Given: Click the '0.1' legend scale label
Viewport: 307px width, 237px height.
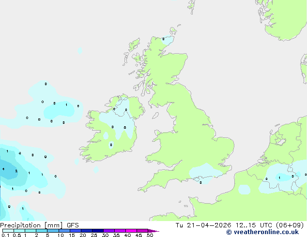Looking at the screenshot, I should 5,235.
